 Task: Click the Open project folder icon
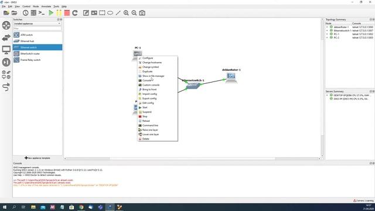[x=14, y=13]
